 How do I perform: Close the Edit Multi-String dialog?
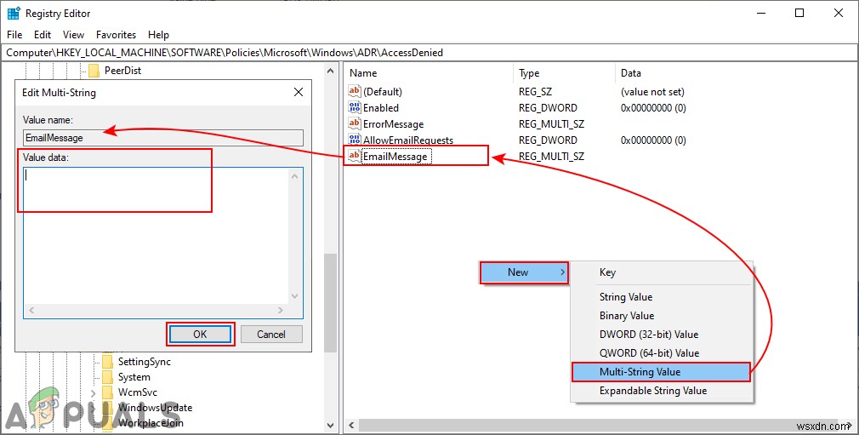pos(299,92)
